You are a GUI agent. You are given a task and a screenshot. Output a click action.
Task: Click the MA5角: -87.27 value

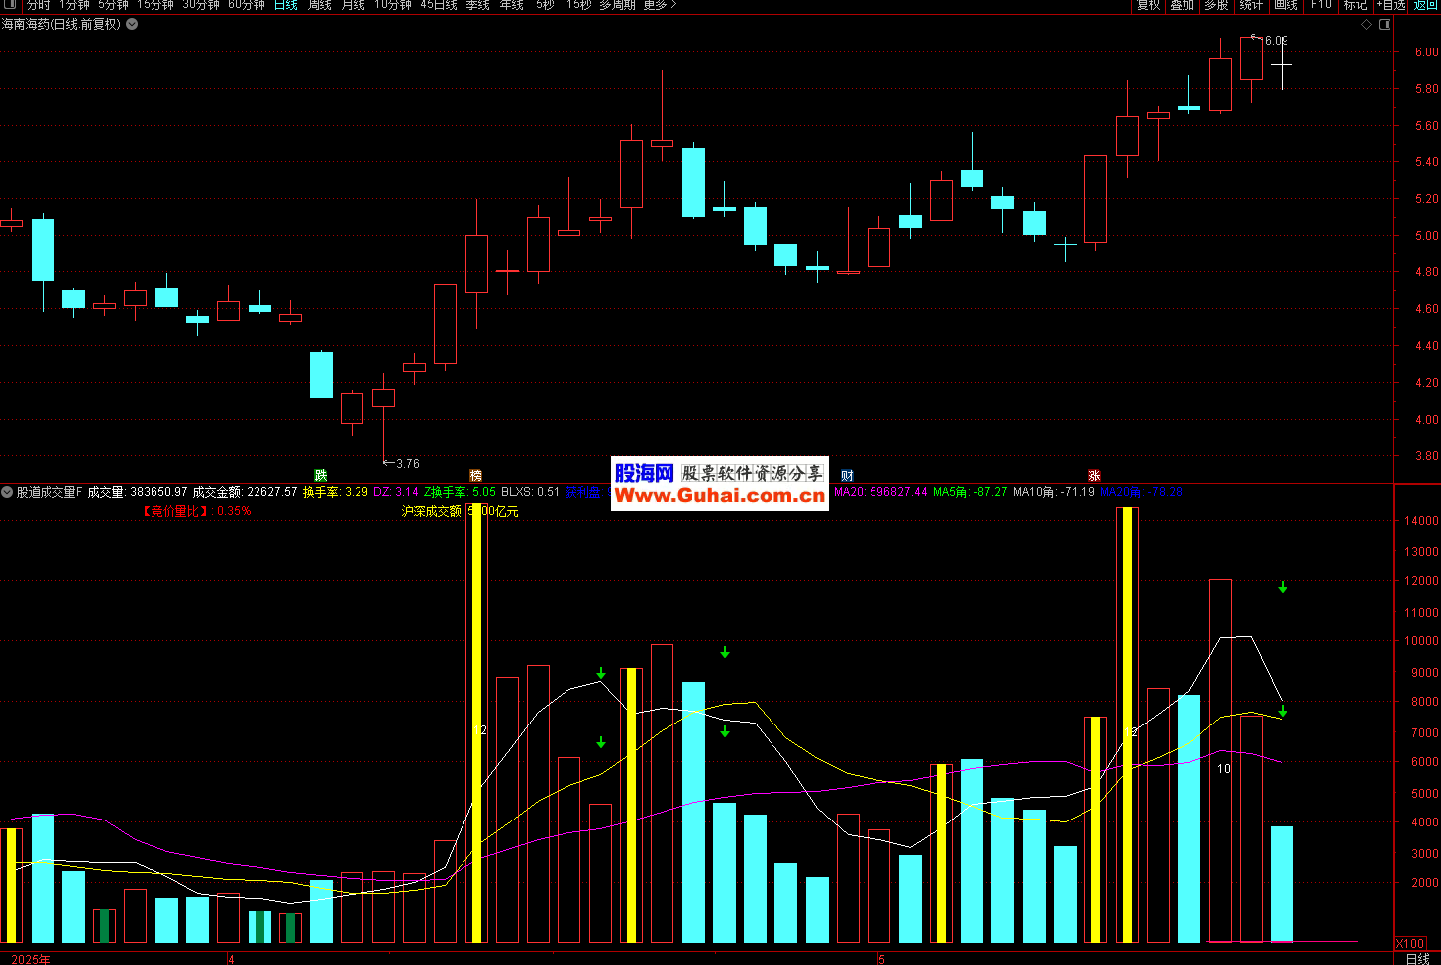coord(970,492)
